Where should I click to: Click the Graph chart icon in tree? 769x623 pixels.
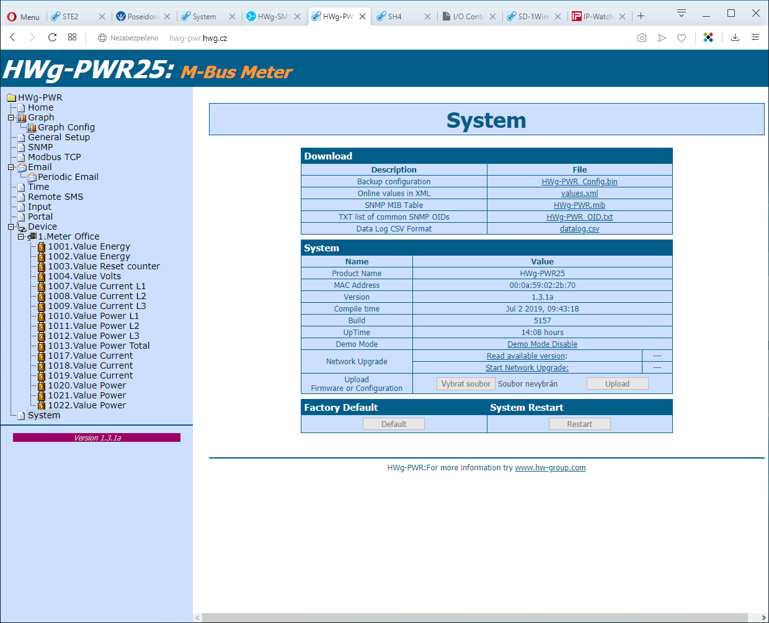pyautogui.click(x=22, y=117)
